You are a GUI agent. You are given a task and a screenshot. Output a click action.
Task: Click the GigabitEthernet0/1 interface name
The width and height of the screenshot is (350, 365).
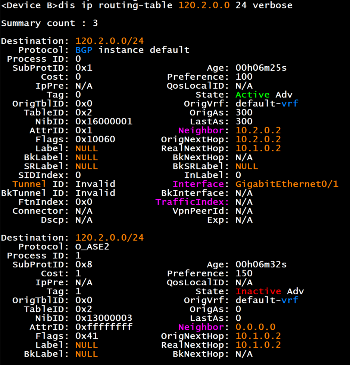pyautogui.click(x=287, y=184)
